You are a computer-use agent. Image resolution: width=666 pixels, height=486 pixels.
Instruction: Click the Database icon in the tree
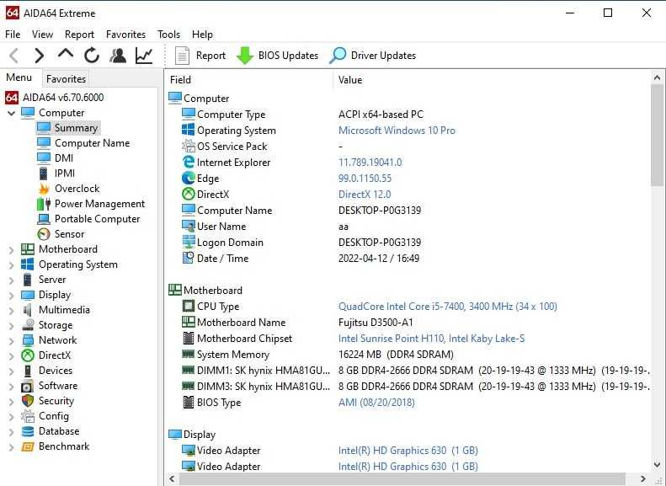[28, 431]
